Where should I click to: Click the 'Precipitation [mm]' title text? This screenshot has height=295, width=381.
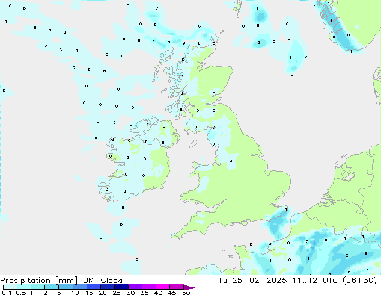tap(38, 280)
